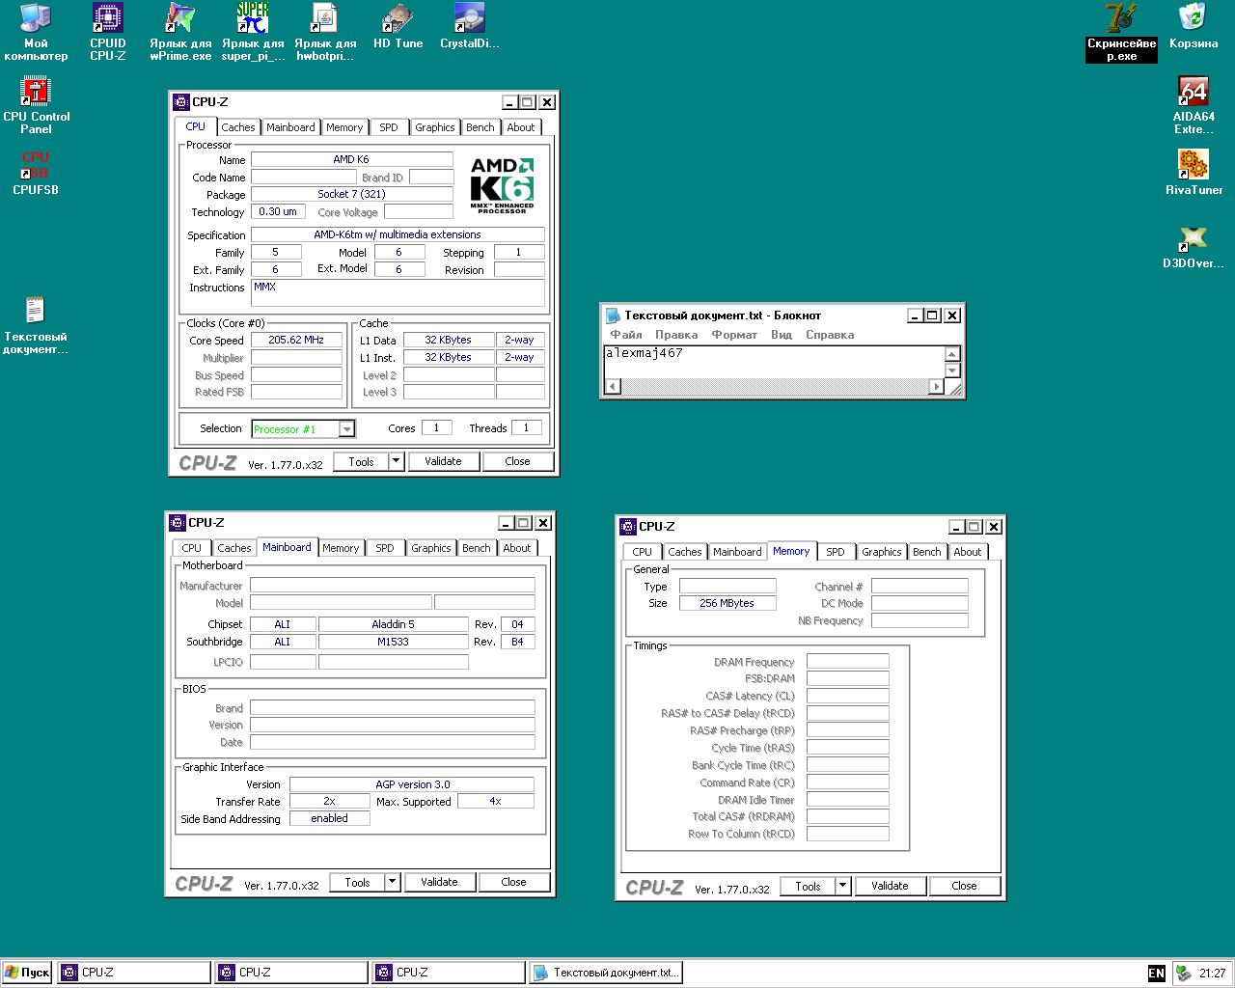Open CPU Control Panel desktop icon
This screenshot has width=1235, height=988.
coord(36,105)
